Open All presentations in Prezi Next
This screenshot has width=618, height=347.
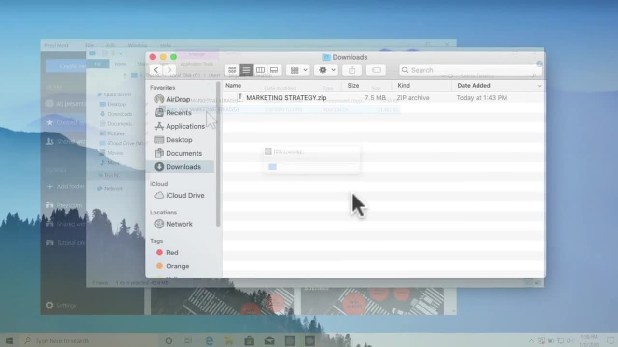tap(66, 104)
